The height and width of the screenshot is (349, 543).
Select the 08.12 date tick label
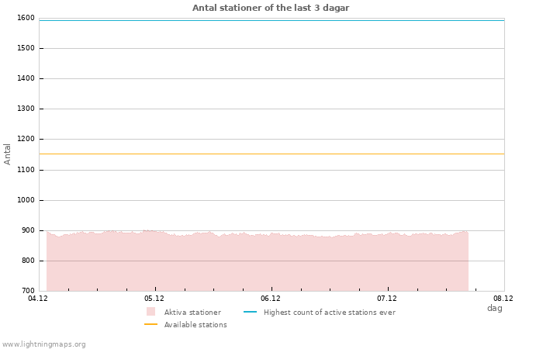(503, 298)
